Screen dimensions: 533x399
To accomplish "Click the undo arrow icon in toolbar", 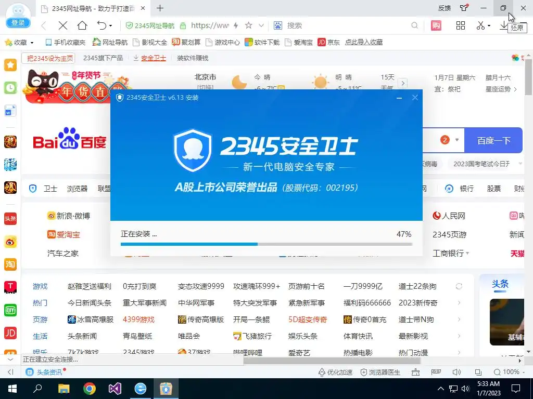I will [x=101, y=25].
